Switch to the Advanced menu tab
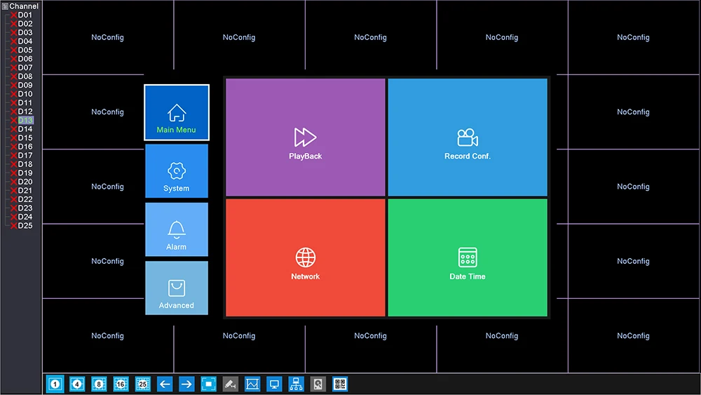 [x=177, y=288]
